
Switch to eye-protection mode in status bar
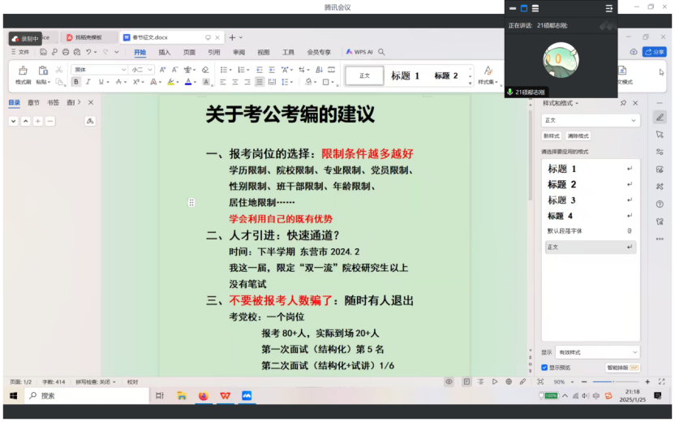tap(449, 381)
